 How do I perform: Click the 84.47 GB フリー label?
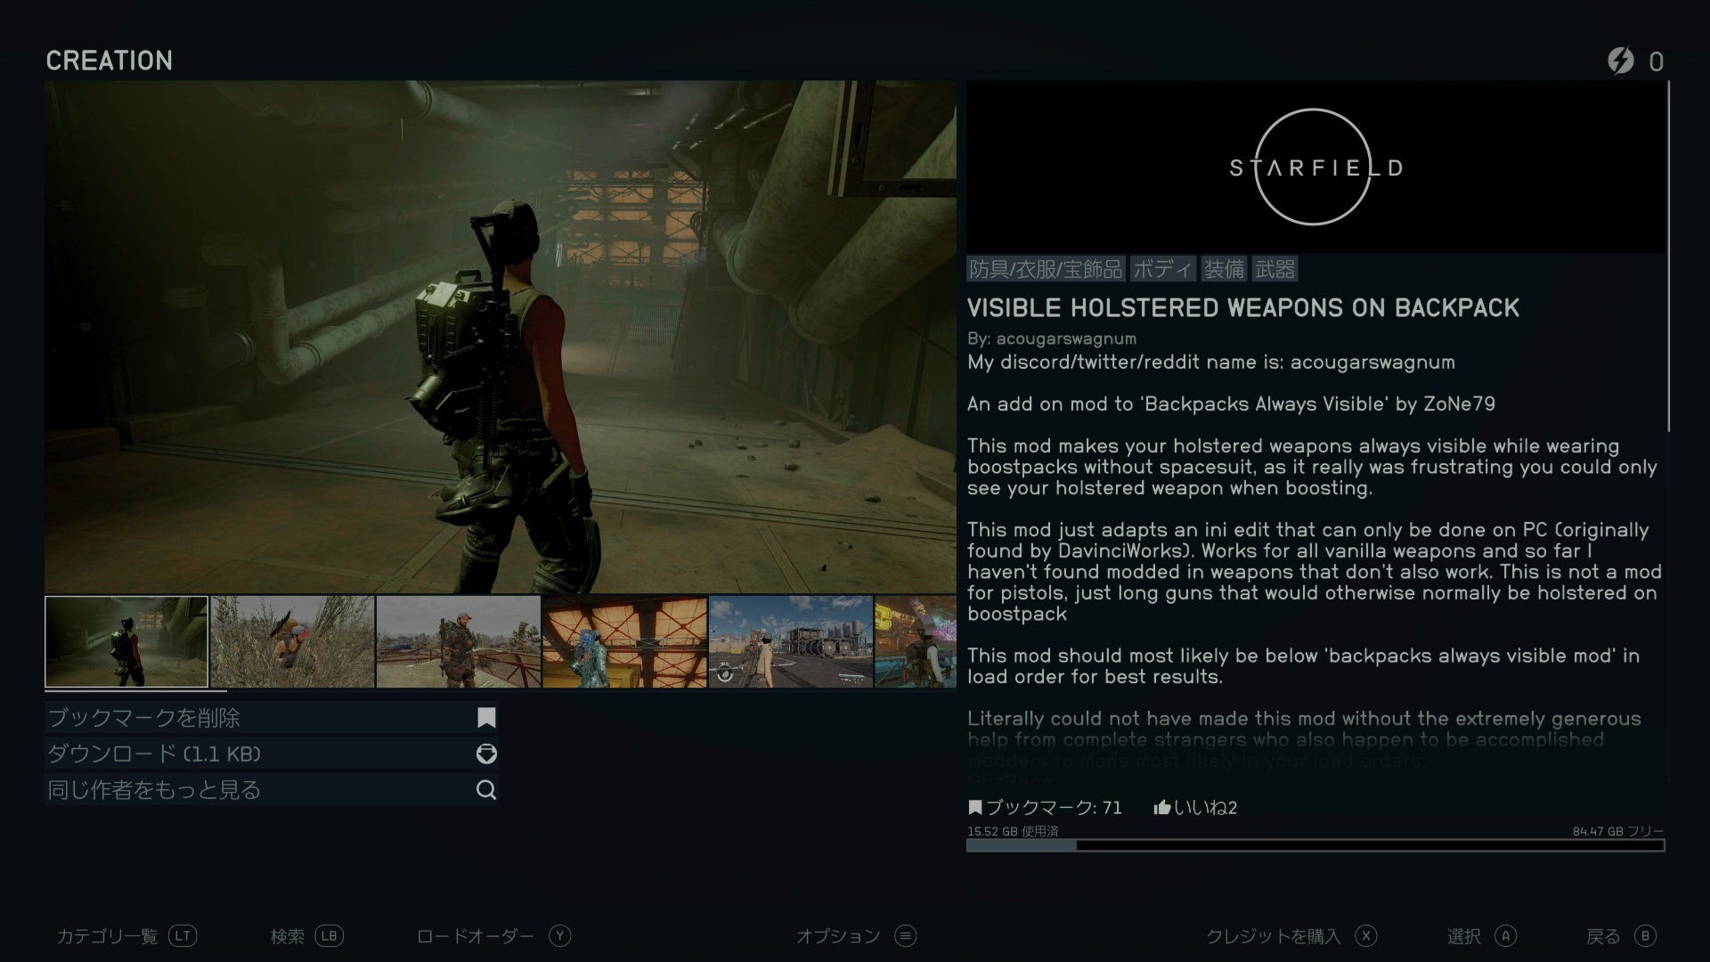click(x=1617, y=831)
